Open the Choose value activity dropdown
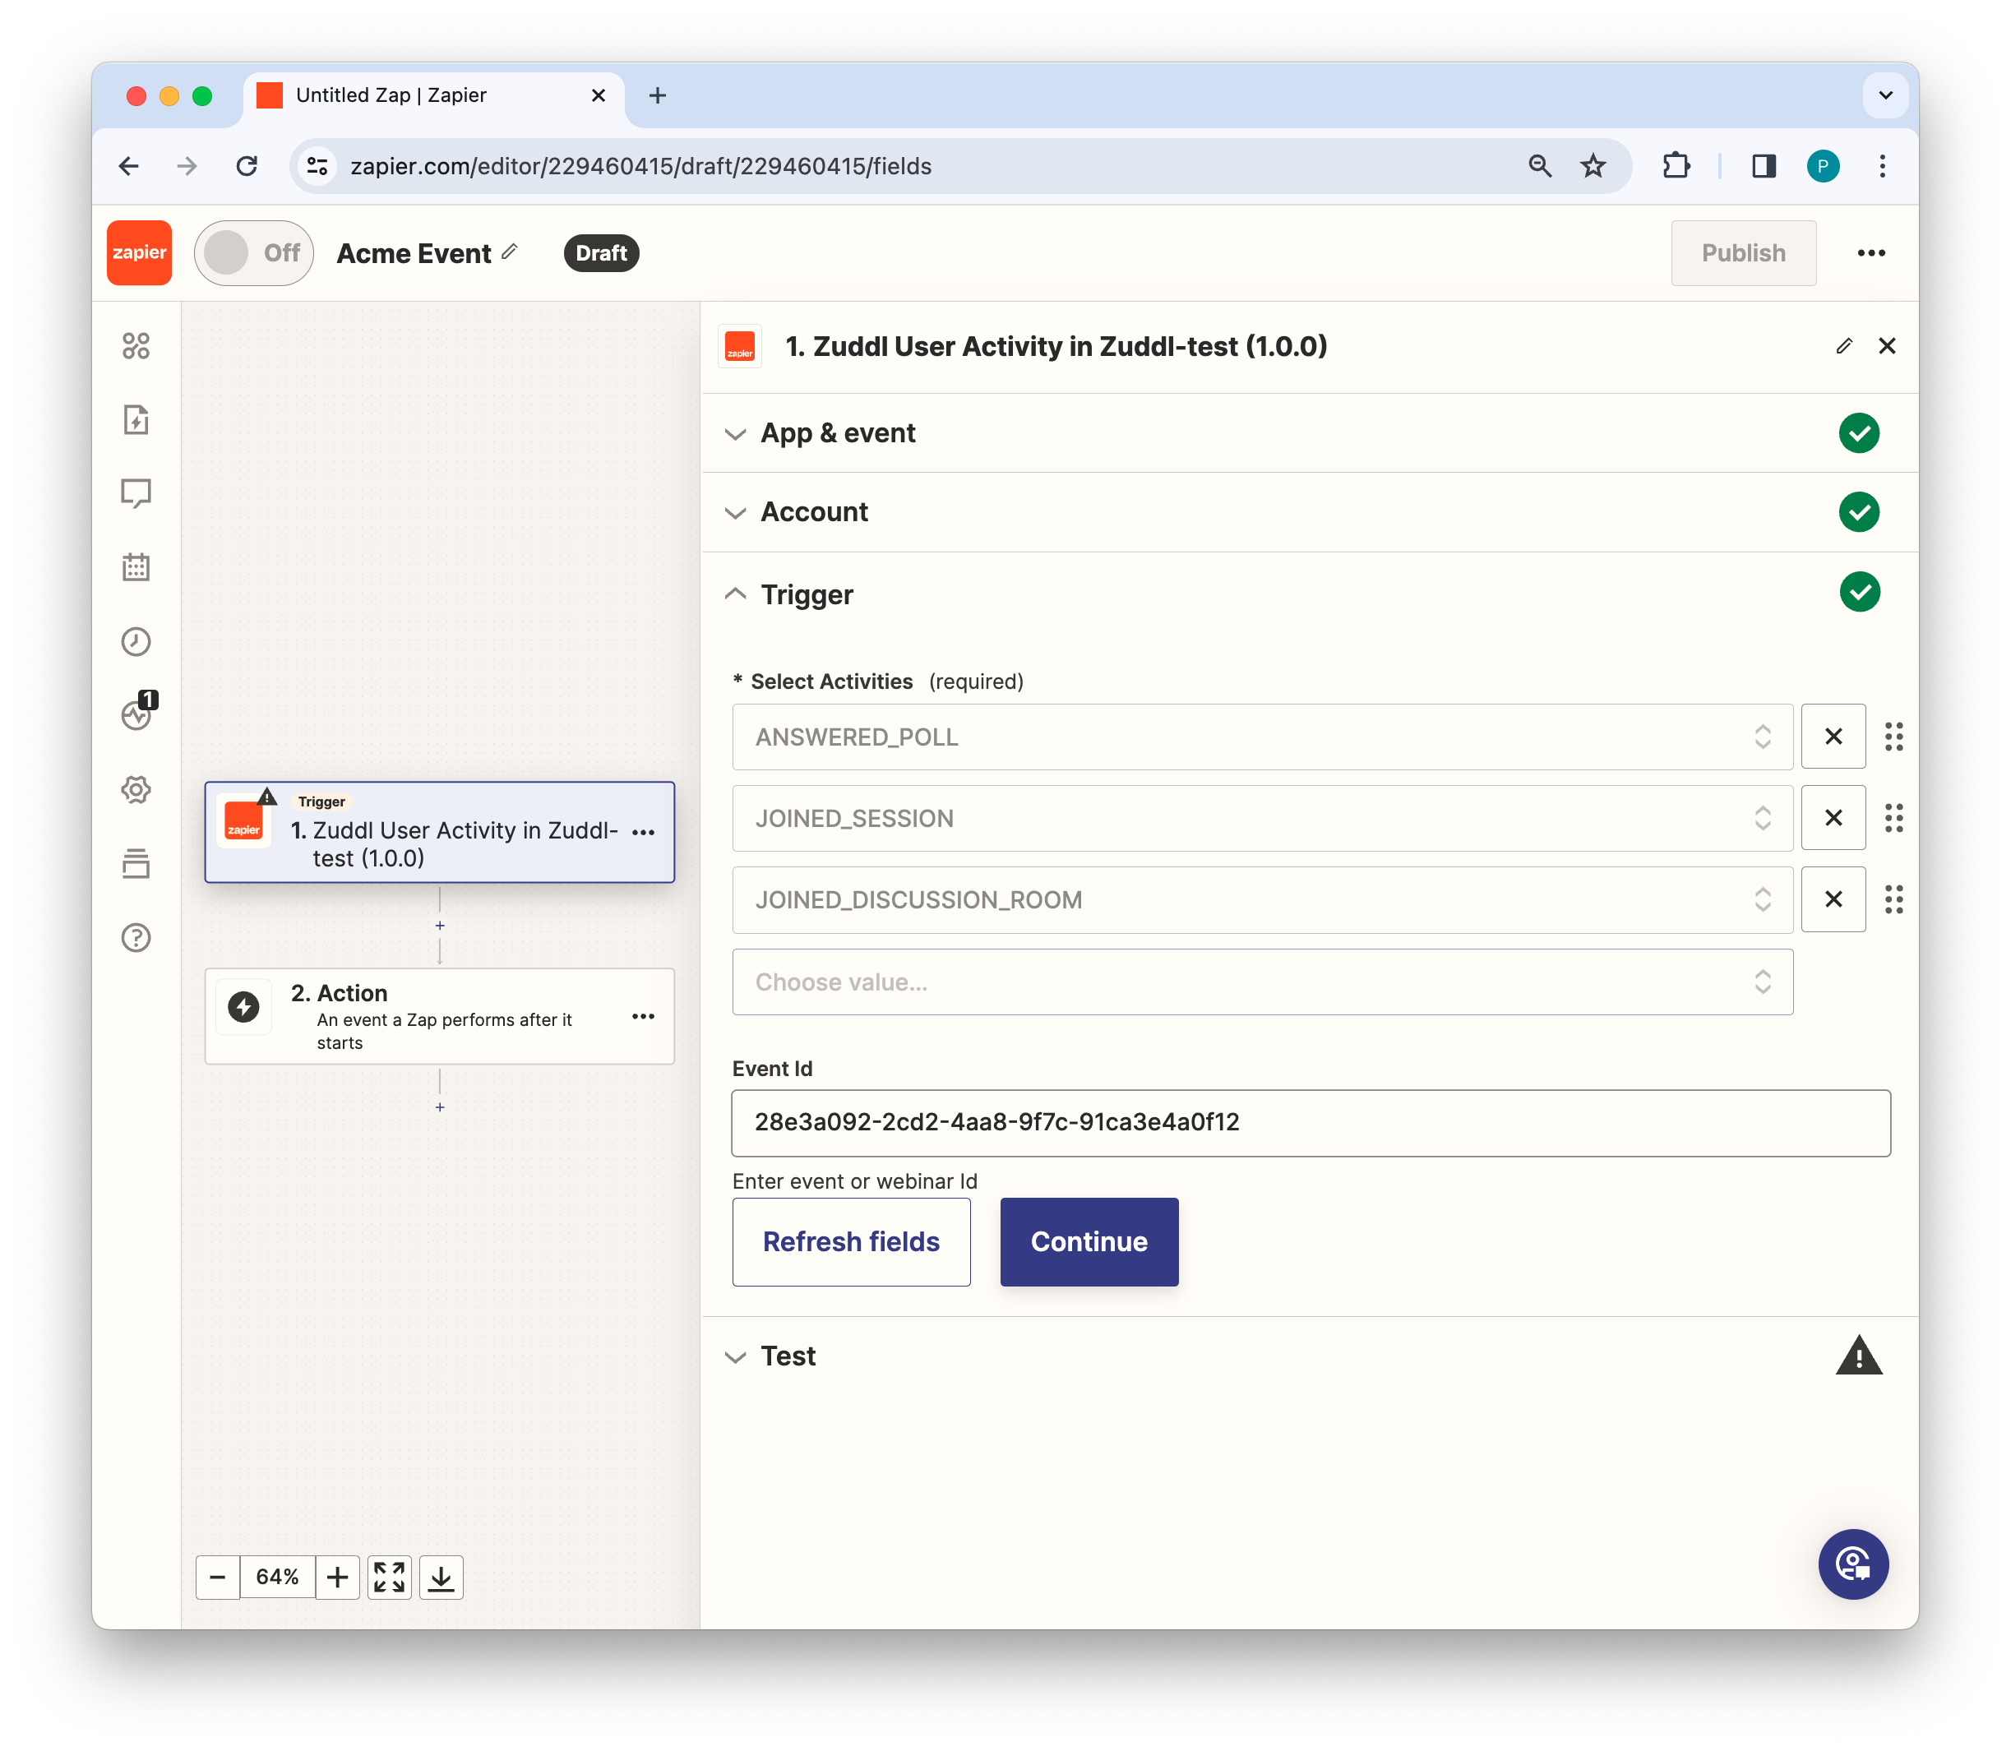2011x1751 pixels. tap(1261, 982)
